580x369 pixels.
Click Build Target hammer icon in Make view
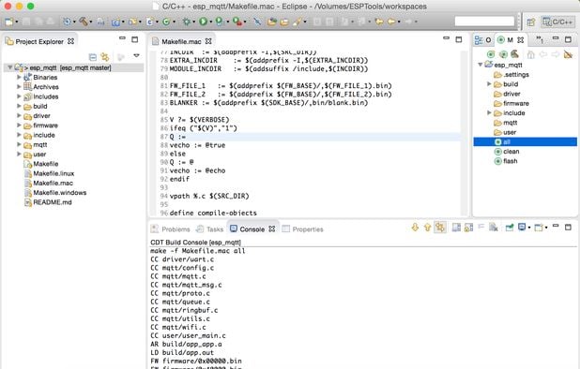[515, 54]
